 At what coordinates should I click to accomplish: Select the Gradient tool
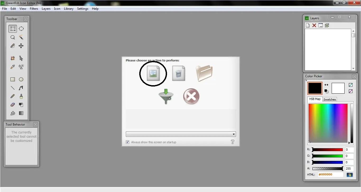(x=21, y=113)
